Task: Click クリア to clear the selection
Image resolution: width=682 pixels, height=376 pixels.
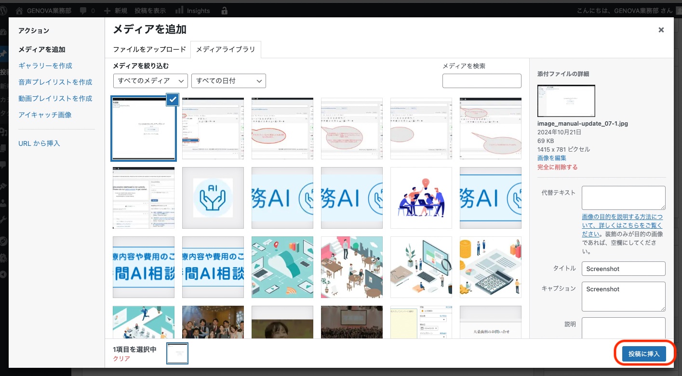Action: click(121, 358)
